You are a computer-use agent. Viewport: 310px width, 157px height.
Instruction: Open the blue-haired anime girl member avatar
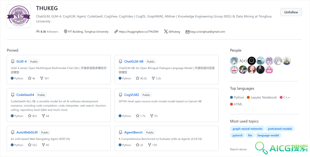pos(234,61)
